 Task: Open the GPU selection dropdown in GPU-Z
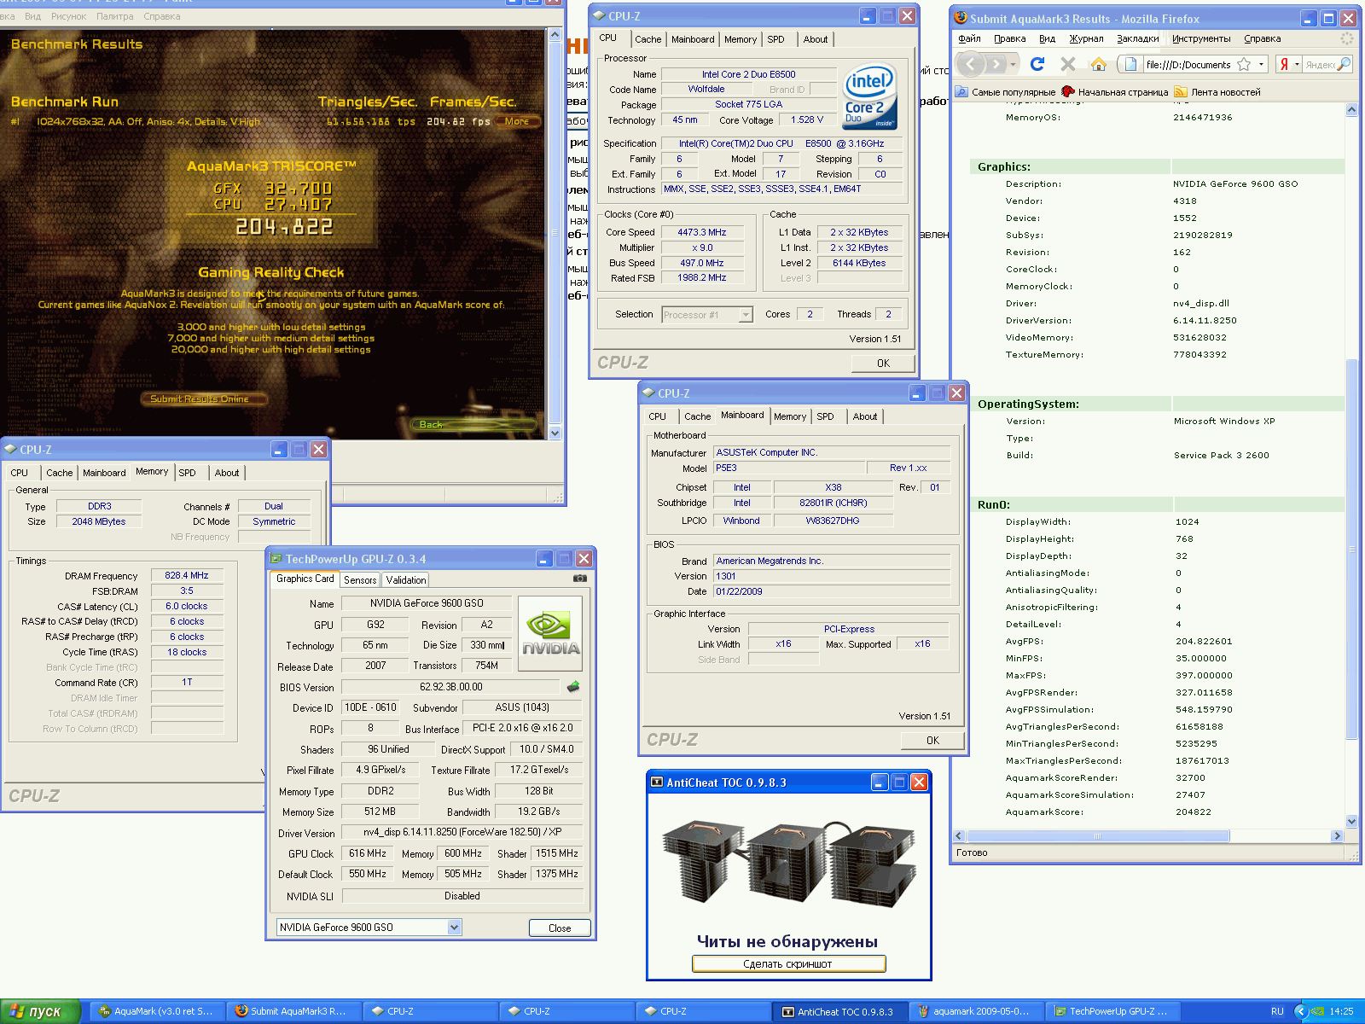[454, 928]
